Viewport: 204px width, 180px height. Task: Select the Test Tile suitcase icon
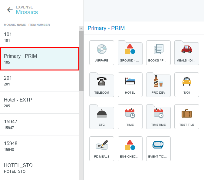click(x=187, y=114)
